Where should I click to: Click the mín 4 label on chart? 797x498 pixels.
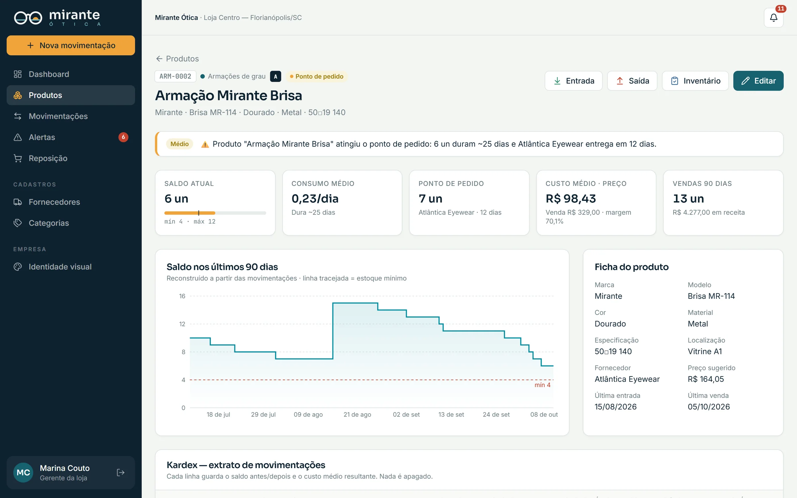pos(542,385)
